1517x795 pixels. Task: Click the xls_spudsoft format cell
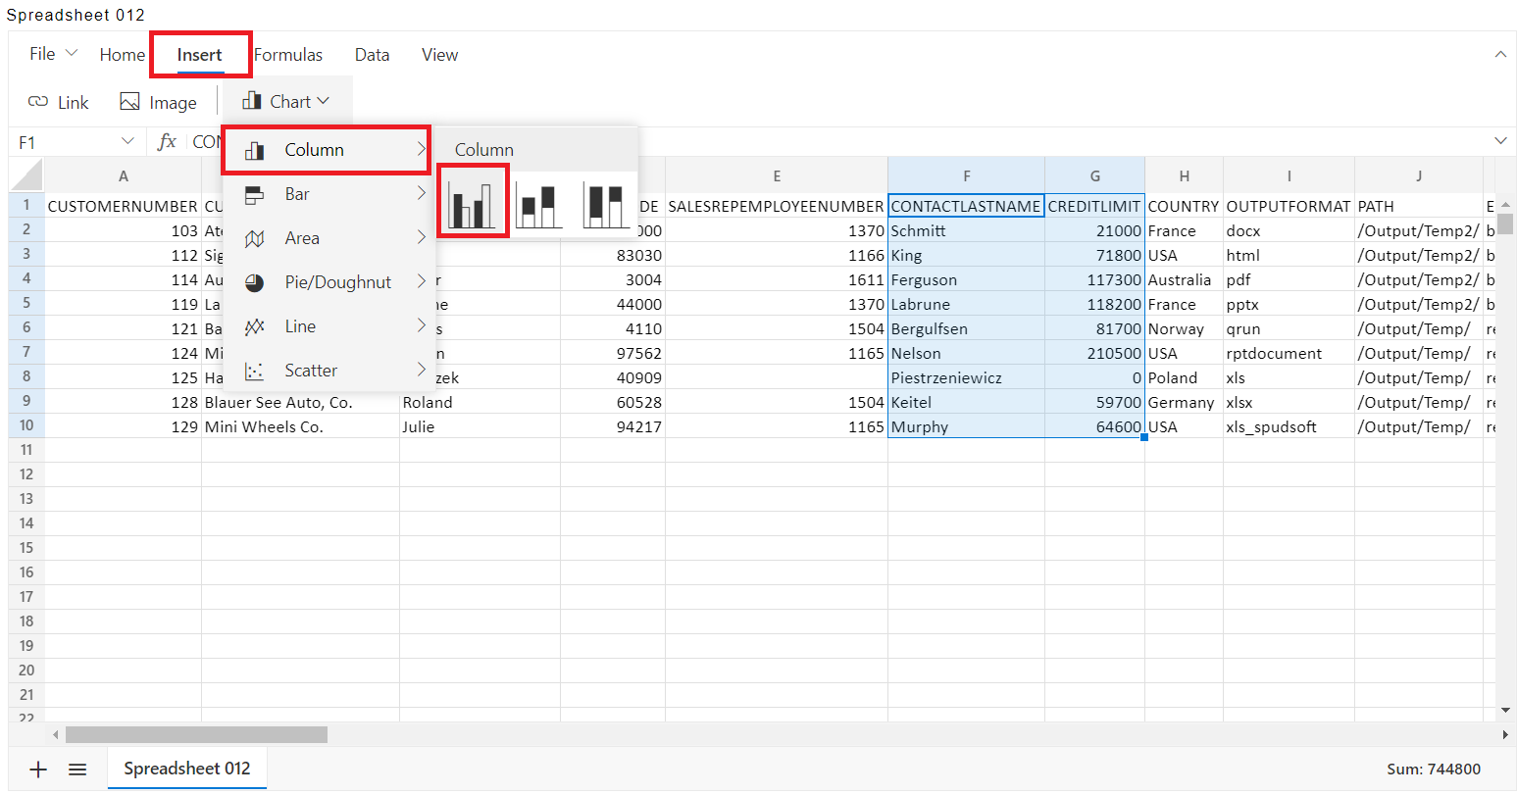tap(1289, 426)
